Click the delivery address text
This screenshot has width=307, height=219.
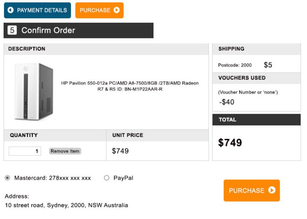pyautogui.click(x=66, y=205)
